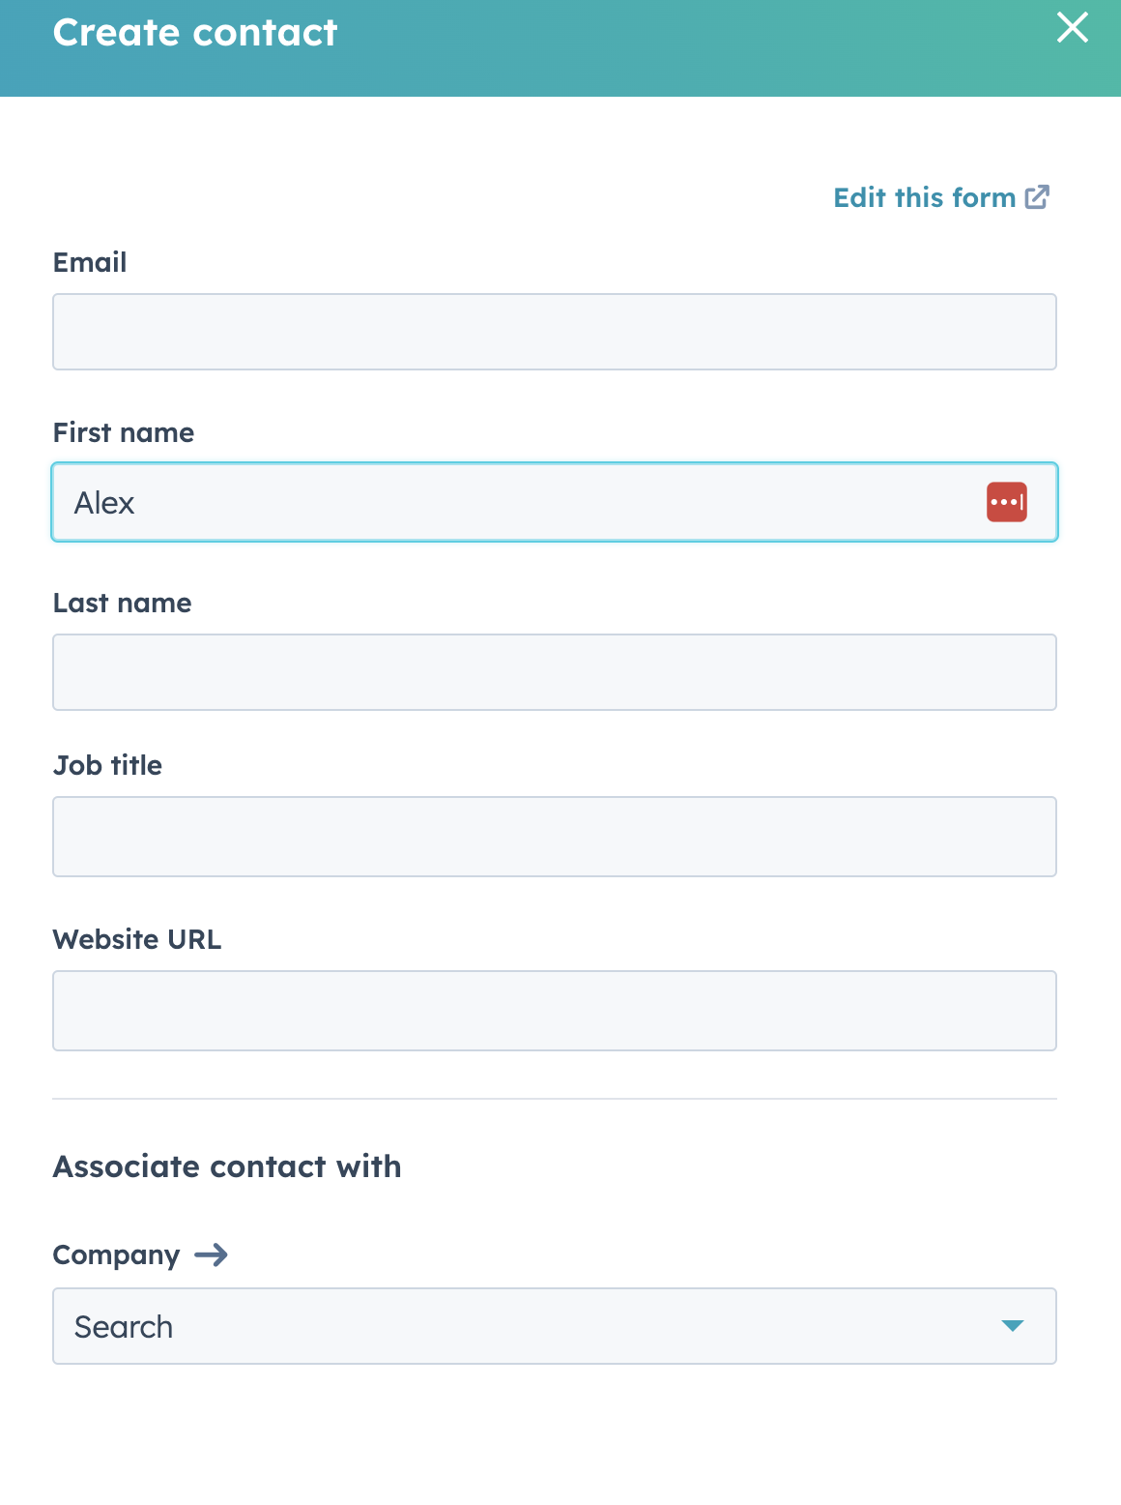Focus the Email input field
The width and height of the screenshot is (1121, 1505).
pos(555,332)
